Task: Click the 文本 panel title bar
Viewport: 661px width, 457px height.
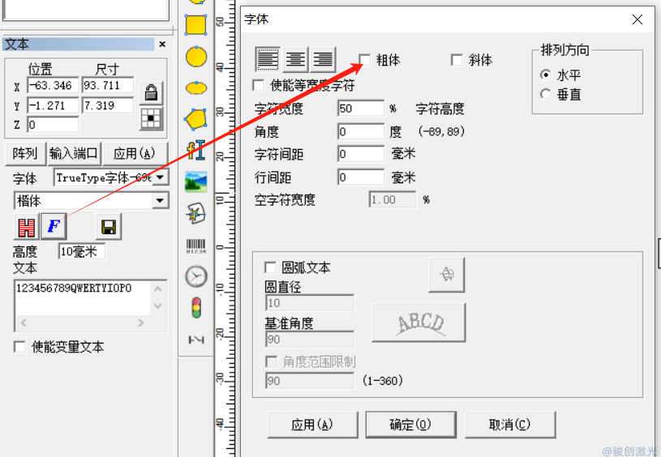Action: tap(79, 45)
